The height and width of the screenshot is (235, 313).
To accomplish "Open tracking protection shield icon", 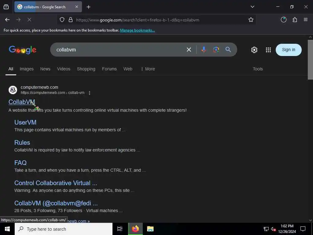I will point(62,20).
